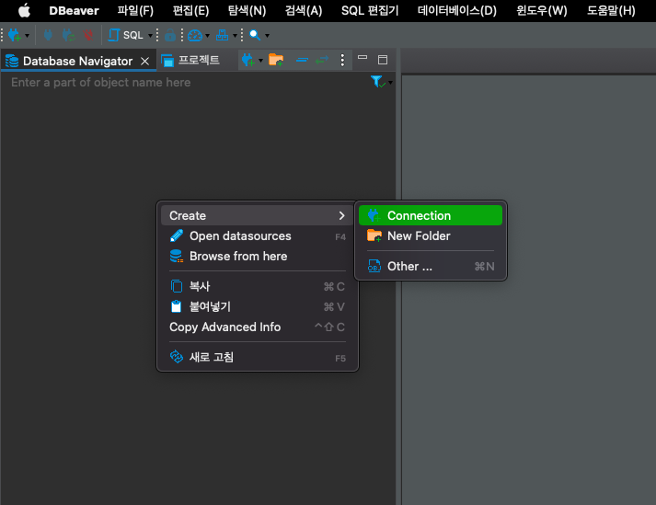Click the magnifier search icon in toolbar

pos(254,35)
